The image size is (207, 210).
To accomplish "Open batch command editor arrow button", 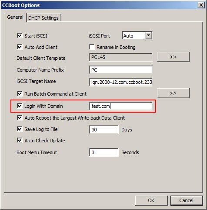I will point(173,93).
